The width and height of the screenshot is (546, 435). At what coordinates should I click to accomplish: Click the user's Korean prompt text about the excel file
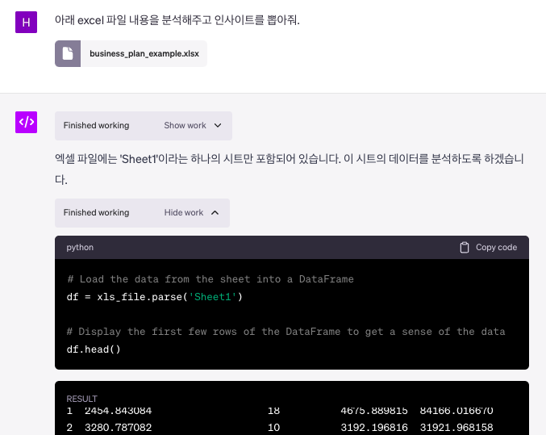click(177, 20)
